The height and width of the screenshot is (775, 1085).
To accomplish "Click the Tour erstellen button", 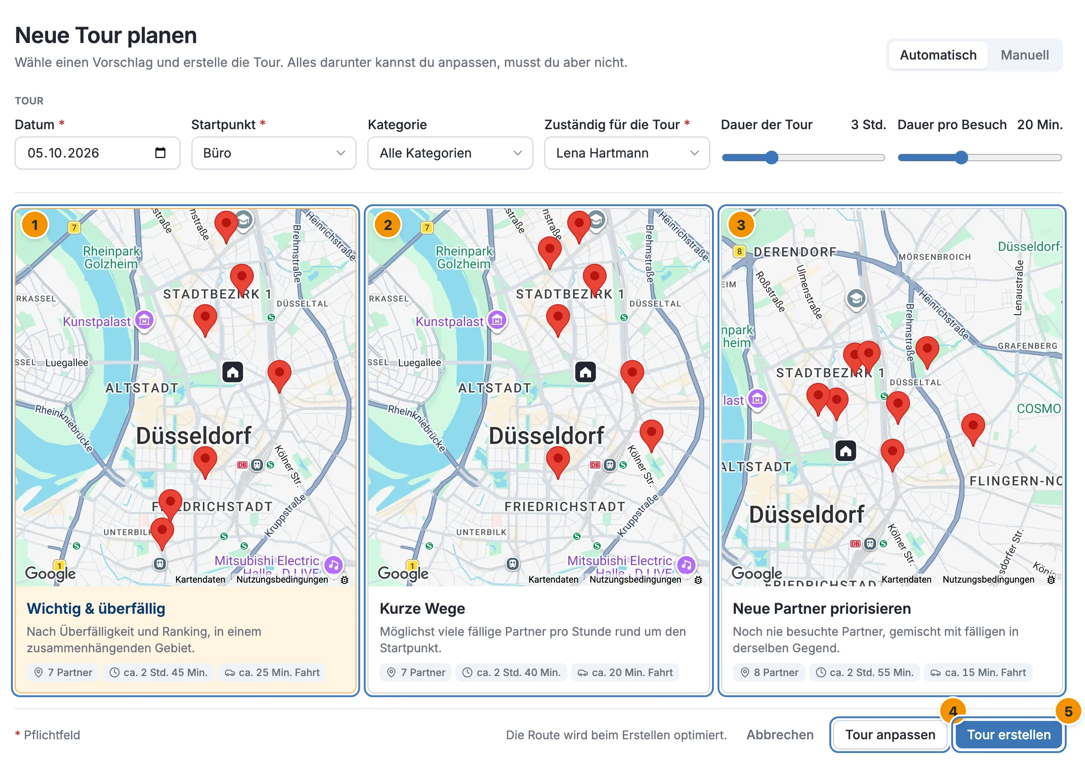I will coord(1008,735).
